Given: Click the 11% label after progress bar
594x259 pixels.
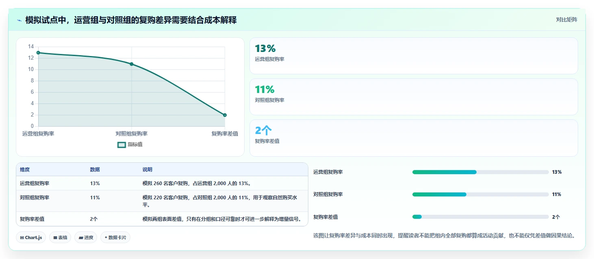Looking at the screenshot, I should (x=557, y=194).
